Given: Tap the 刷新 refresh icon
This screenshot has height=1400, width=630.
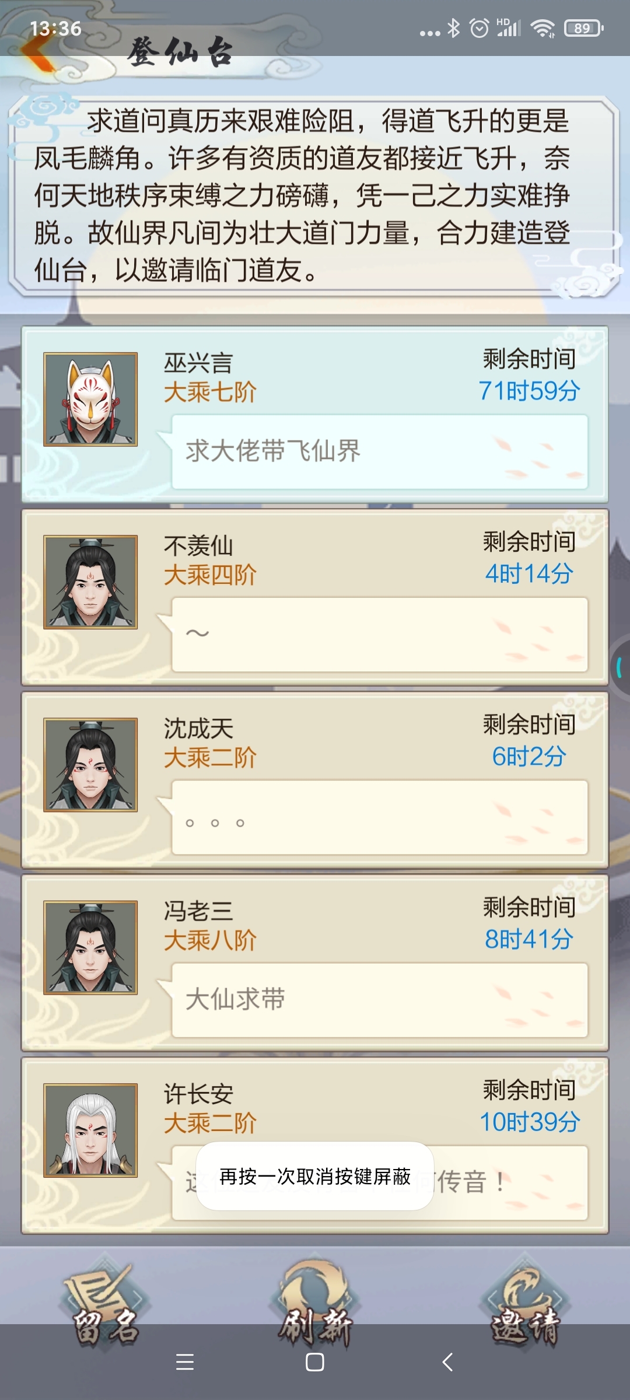Looking at the screenshot, I should click(315, 1302).
